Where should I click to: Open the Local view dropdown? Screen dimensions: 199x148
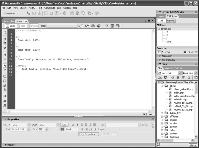(x=196, y=73)
